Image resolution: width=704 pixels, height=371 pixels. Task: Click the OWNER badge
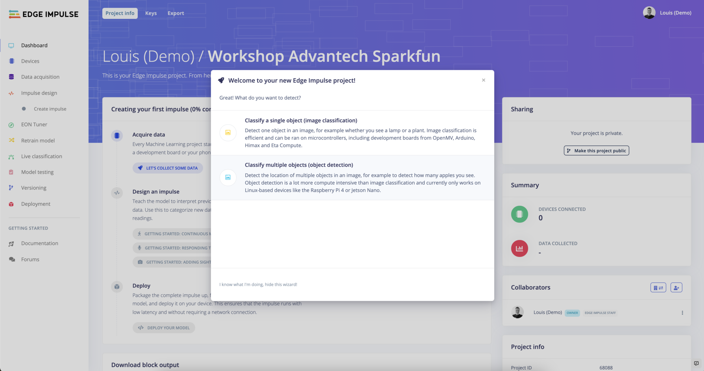(x=573, y=313)
